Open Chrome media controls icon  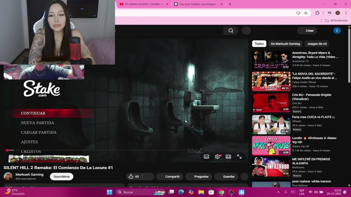point(330,13)
